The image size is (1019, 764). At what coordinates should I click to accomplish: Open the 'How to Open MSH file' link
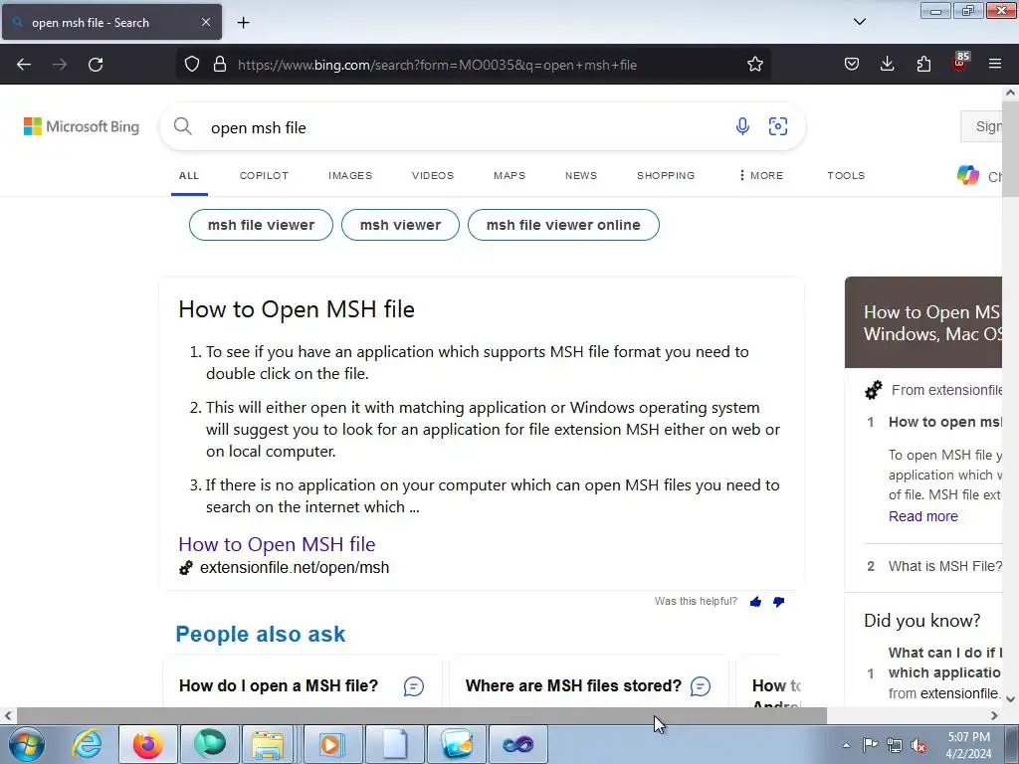tap(277, 544)
